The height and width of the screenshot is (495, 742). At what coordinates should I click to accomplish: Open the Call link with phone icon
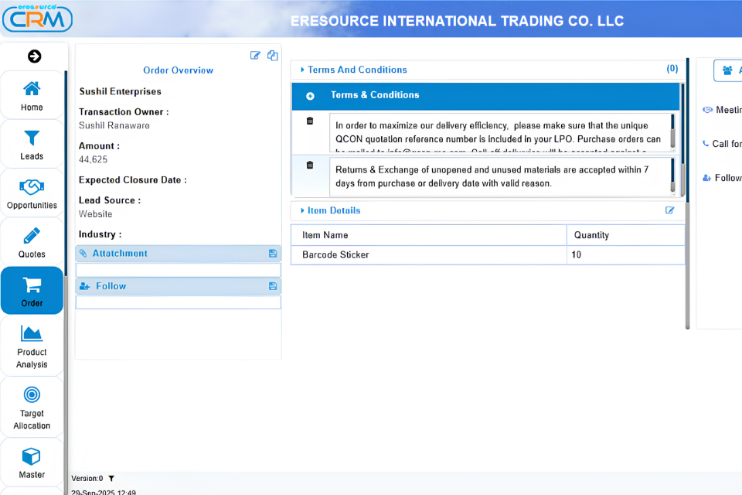[723, 144]
